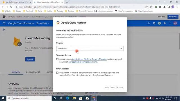Click the ENABLE button for Cloud Messaging
180x101 pixels.
30,59
